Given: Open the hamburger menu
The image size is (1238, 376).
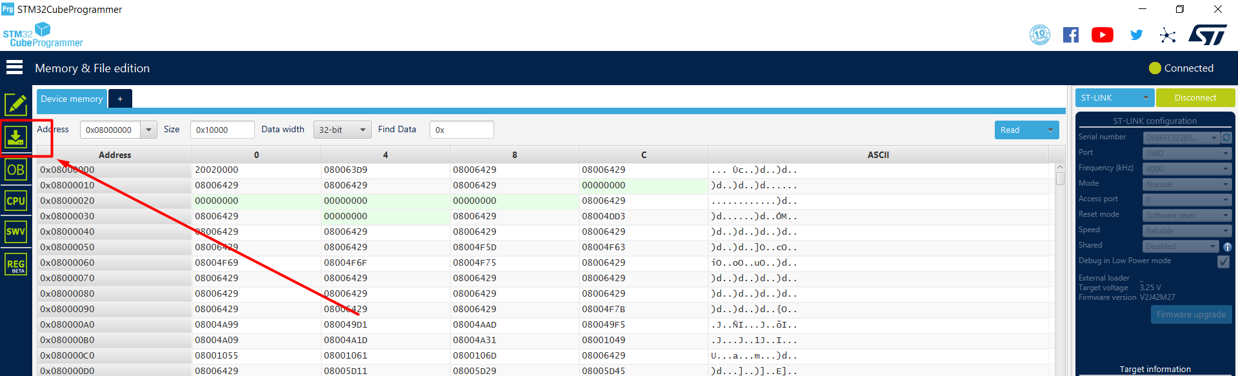Looking at the screenshot, I should click(14, 68).
